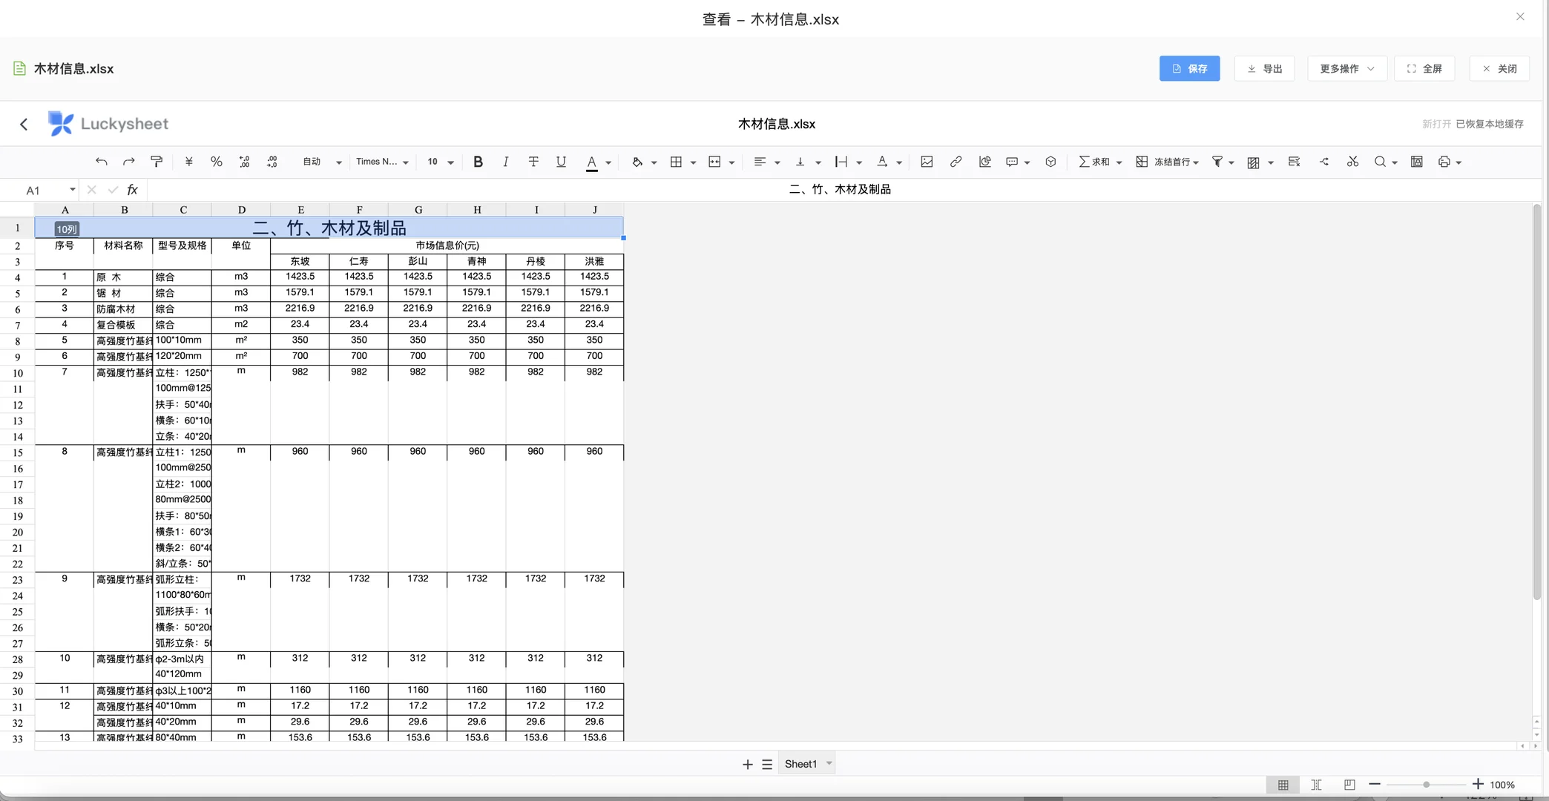Image resolution: width=1549 pixels, height=801 pixels.
Task: Switch to the Sheet1 tab
Action: [800, 763]
